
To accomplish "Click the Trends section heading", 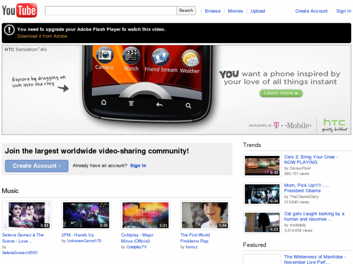I will tap(252, 145).
